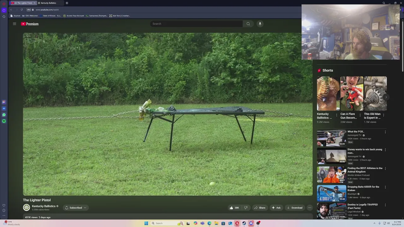
Task: Open options for What the f*CK video
Action: tap(385, 132)
